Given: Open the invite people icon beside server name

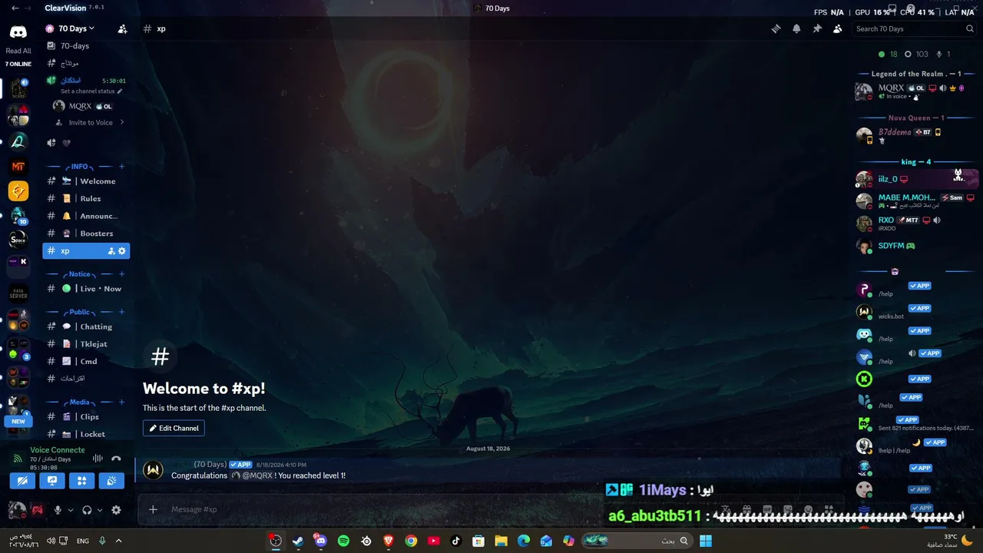Looking at the screenshot, I should [x=122, y=29].
